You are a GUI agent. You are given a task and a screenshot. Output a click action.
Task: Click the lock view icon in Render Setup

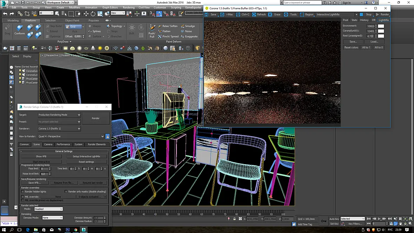(x=107, y=137)
